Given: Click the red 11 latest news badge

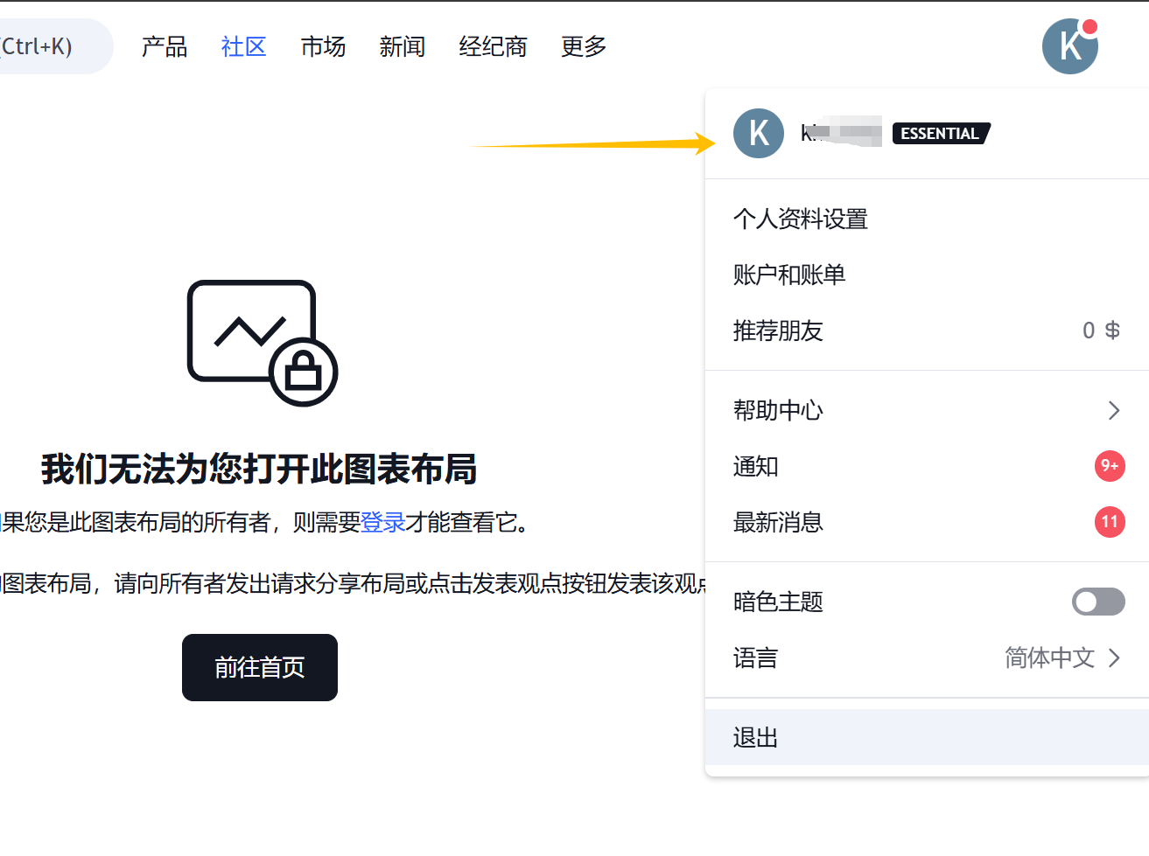Looking at the screenshot, I should tap(1109, 522).
